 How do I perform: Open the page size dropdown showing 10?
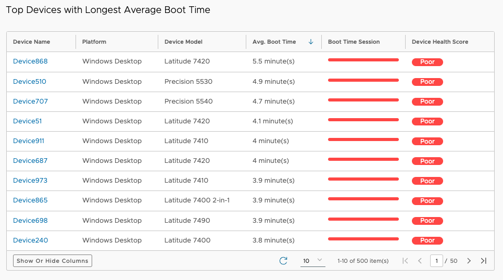pyautogui.click(x=312, y=261)
